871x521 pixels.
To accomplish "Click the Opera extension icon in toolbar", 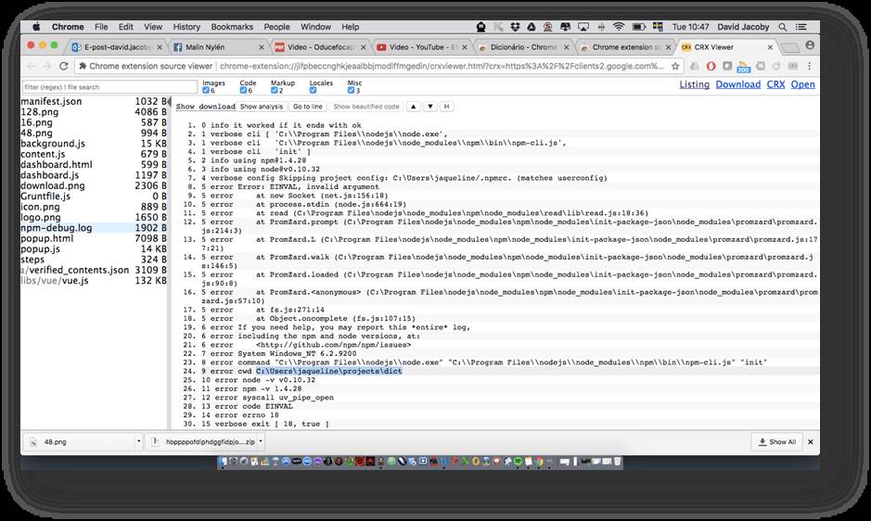I will coord(711,66).
